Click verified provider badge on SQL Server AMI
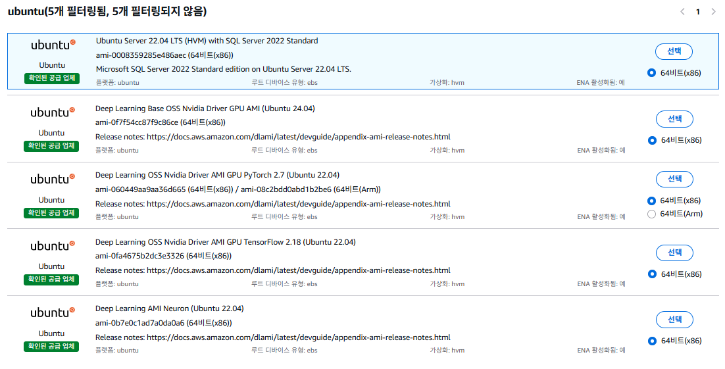Viewport: 725px width, 369px height. coord(52,78)
